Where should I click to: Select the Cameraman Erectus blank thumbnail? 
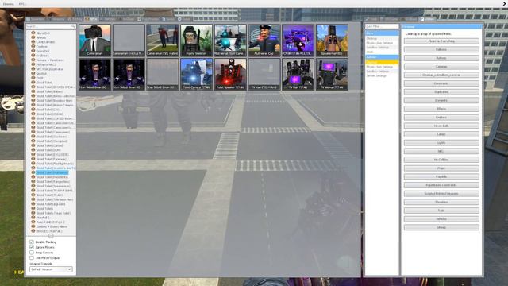[x=129, y=41]
